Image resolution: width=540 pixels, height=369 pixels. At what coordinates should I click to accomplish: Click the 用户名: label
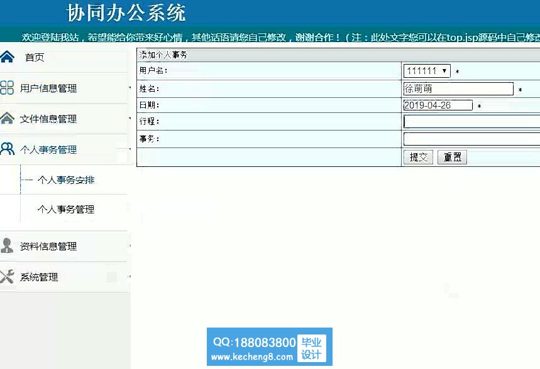pos(153,70)
